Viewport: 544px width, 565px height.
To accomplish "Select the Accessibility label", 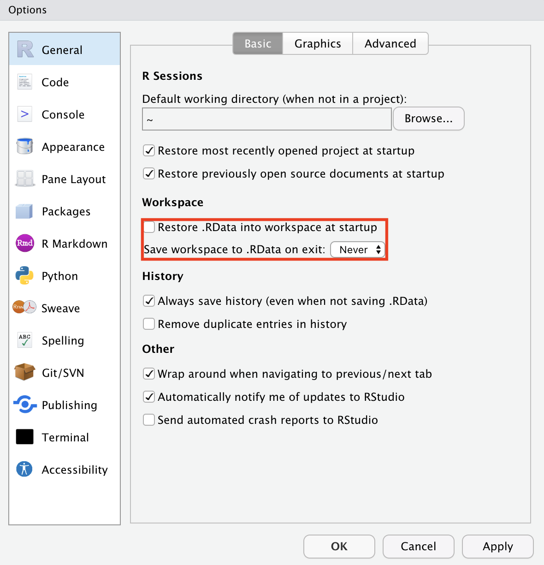I will pos(75,470).
